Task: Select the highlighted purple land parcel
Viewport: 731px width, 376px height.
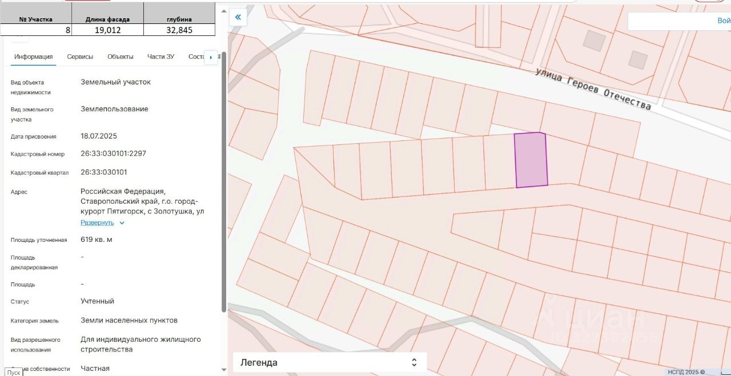Action: tap(531, 160)
